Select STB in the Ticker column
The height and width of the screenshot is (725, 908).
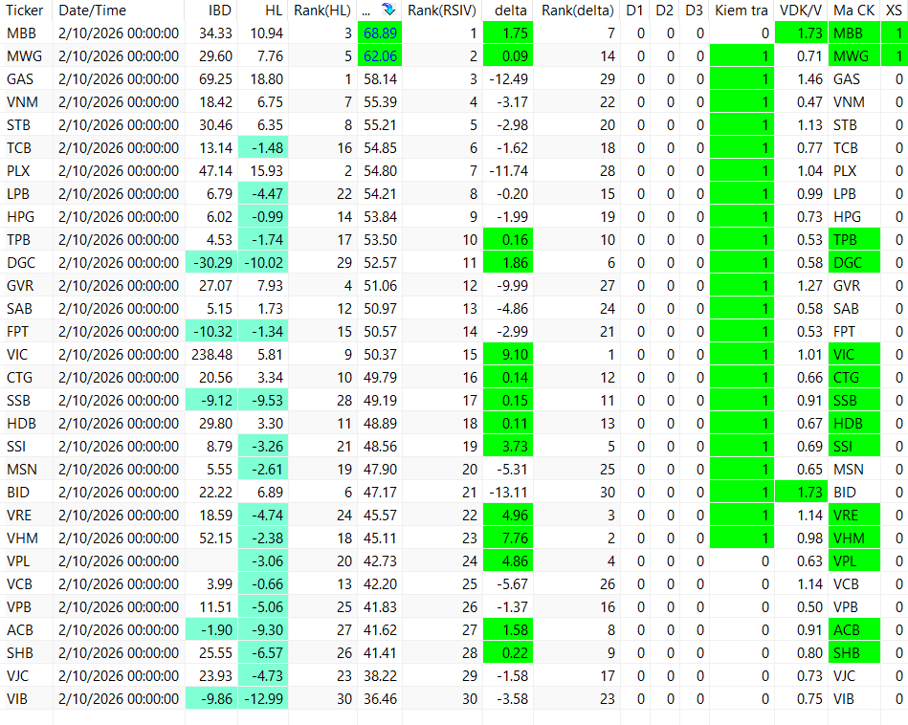(x=18, y=125)
